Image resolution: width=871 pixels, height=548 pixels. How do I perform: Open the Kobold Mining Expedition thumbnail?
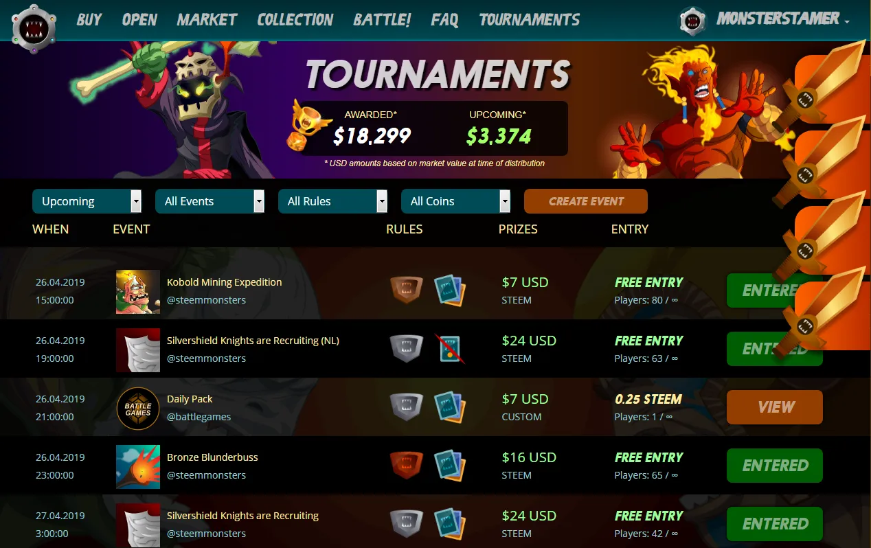tap(138, 292)
